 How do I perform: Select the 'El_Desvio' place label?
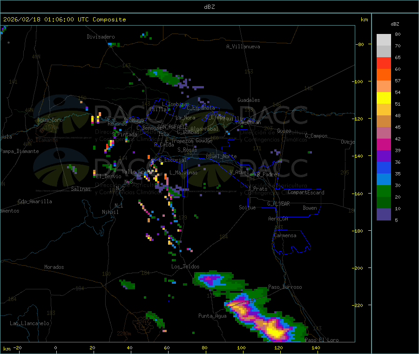[x=109, y=176]
